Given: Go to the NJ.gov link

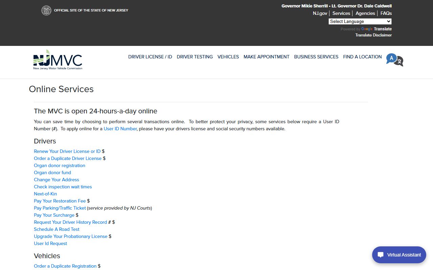Looking at the screenshot, I should click(320, 13).
